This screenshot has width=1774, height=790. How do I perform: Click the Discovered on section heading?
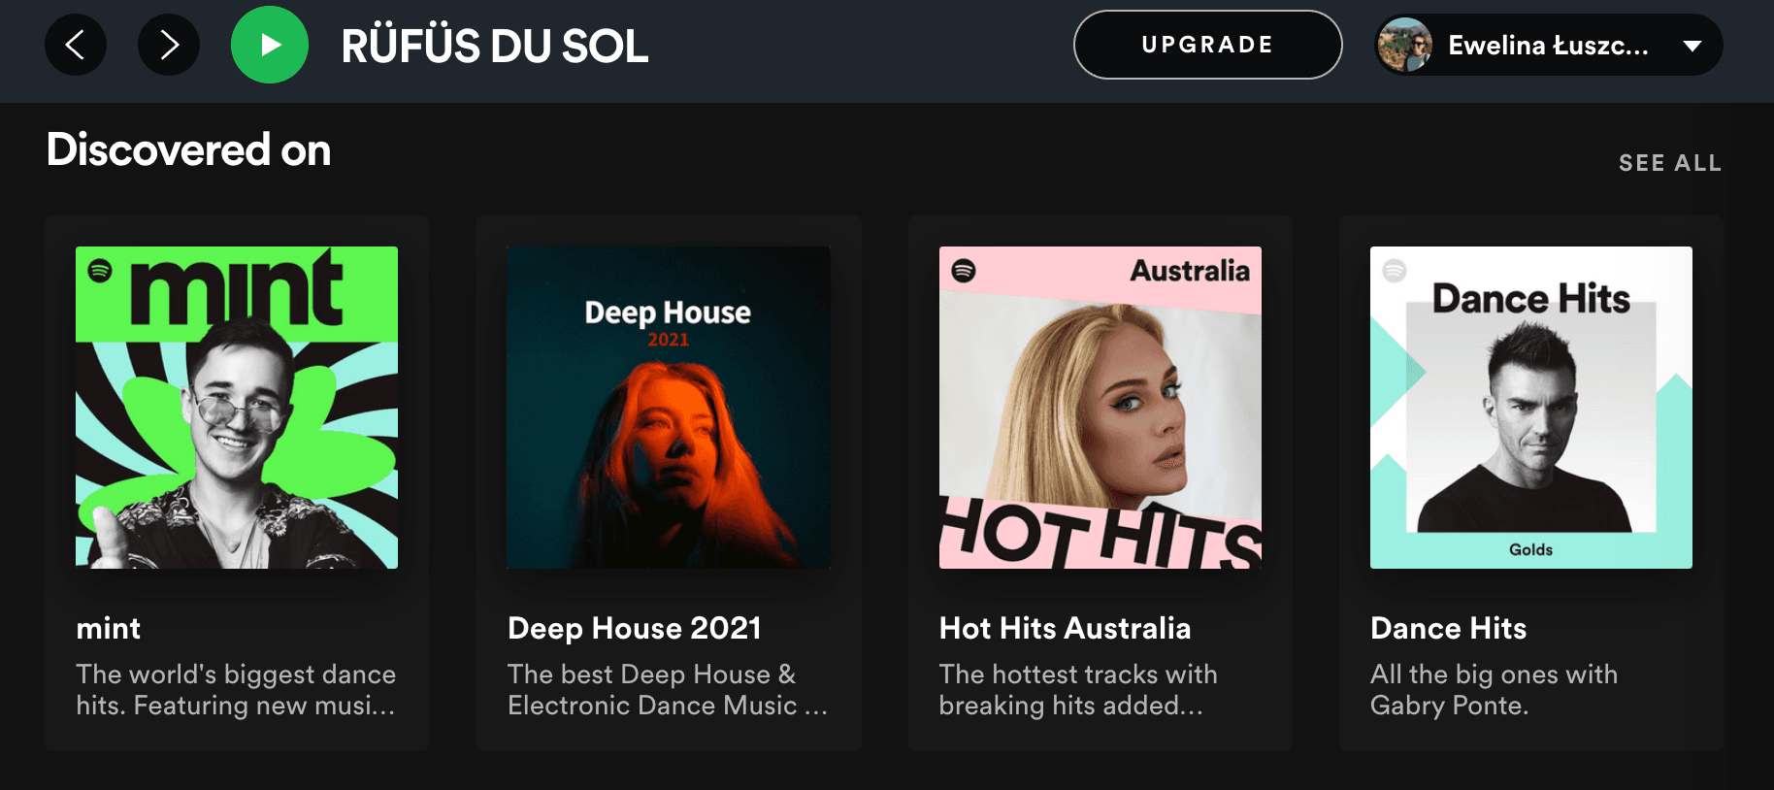(x=189, y=150)
